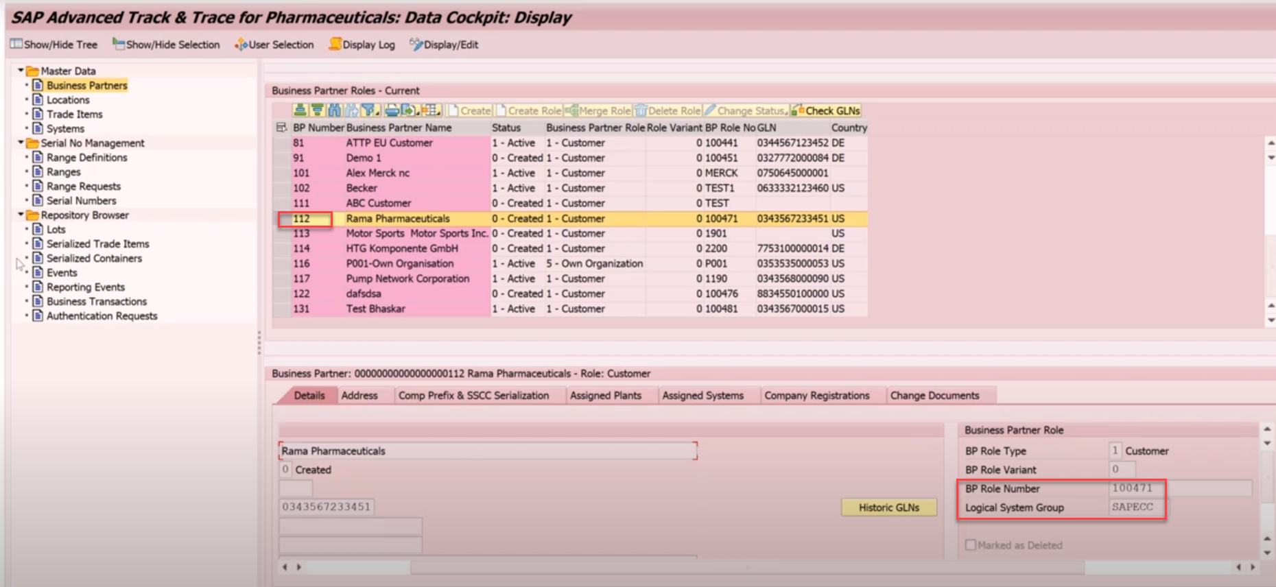Open Range Definitions in the tree
Viewport: 1276px width, 587px height.
[x=86, y=158]
